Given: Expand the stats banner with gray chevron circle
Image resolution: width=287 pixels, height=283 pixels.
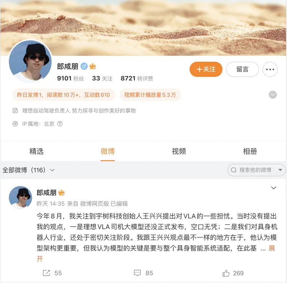Looking at the screenshot, I should click(273, 95).
